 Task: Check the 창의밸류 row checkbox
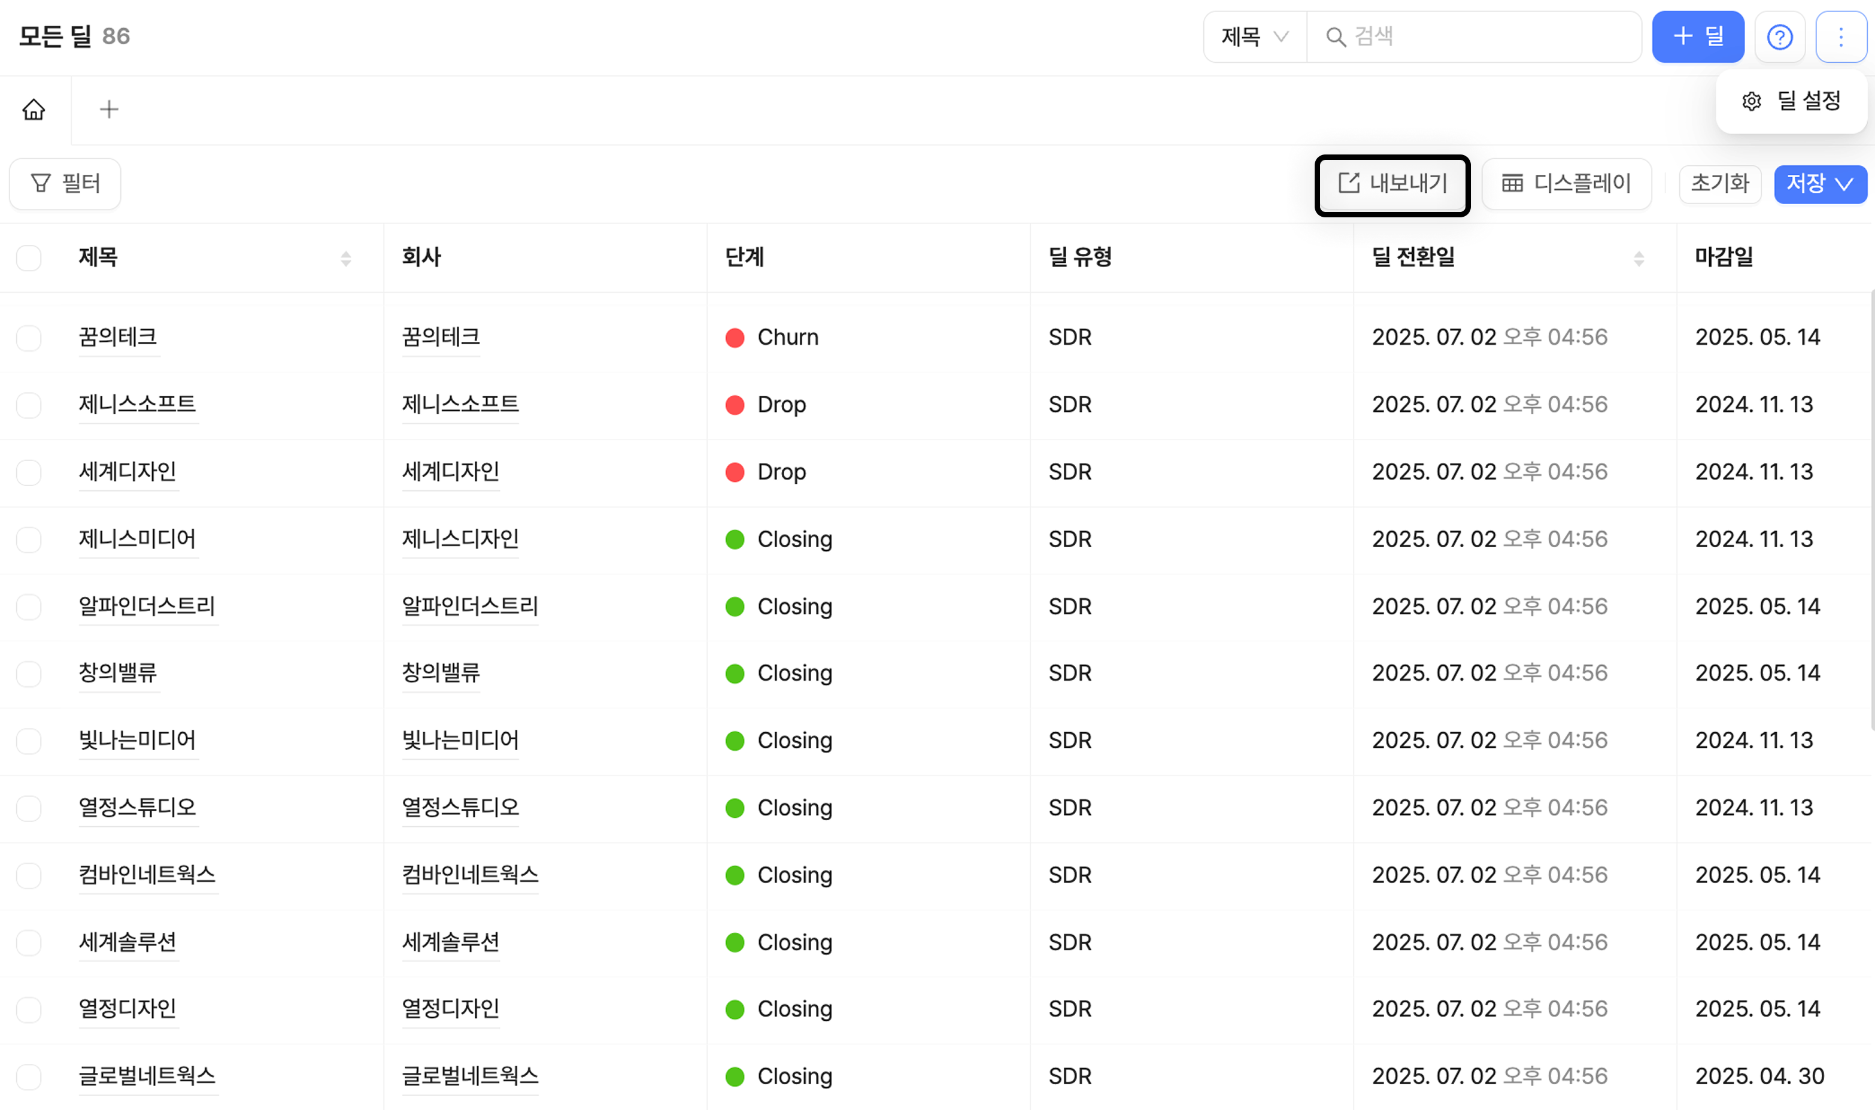click(29, 674)
